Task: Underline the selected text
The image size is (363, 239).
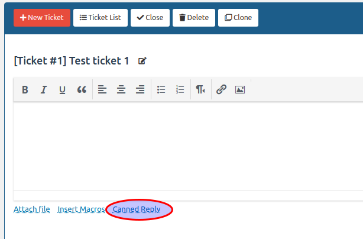Action: coord(62,90)
